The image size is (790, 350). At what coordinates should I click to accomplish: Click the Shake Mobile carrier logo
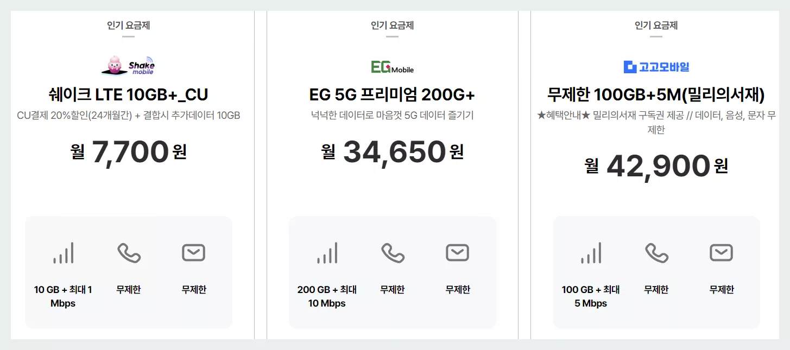coord(128,65)
